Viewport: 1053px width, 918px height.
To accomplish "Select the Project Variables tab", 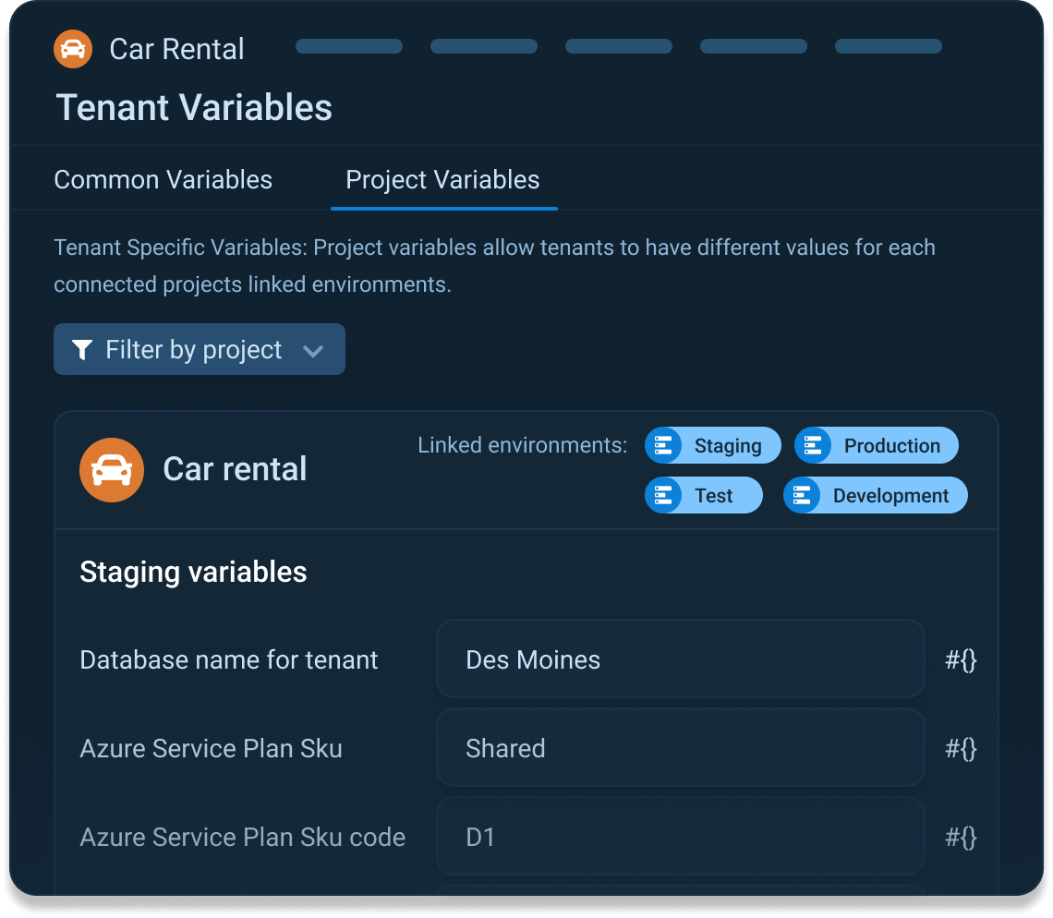I will click(443, 179).
